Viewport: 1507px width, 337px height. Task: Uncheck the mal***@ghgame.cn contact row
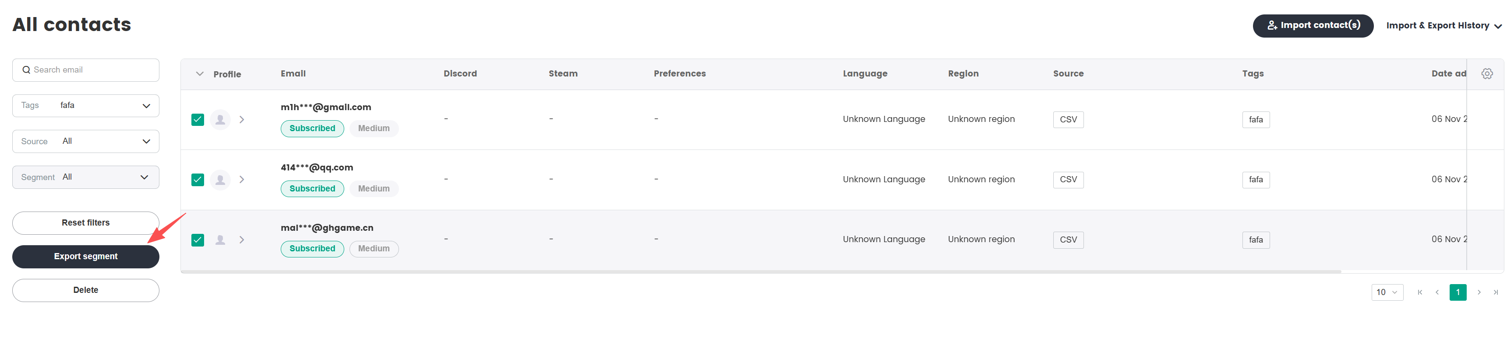198,240
